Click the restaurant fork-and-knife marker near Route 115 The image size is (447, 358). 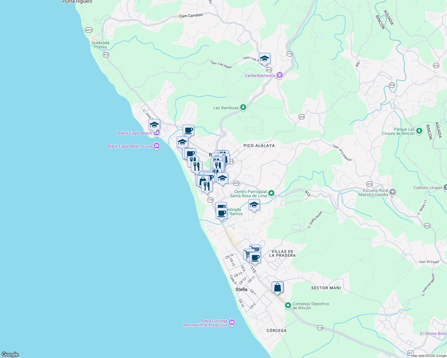[207, 186]
